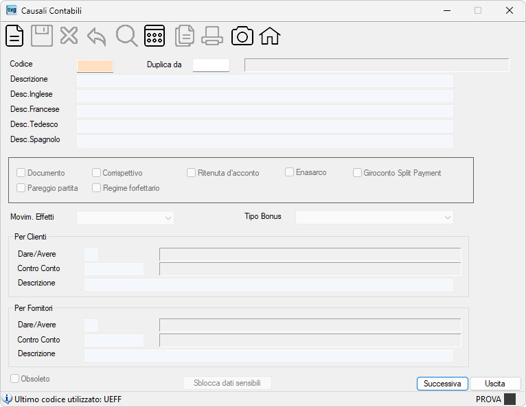Click the X delete toolbar icon
Viewport: 526px width, 407px height.
(x=69, y=36)
